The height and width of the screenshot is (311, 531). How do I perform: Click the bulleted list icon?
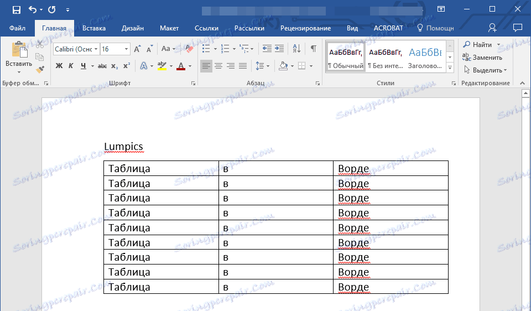tap(206, 49)
